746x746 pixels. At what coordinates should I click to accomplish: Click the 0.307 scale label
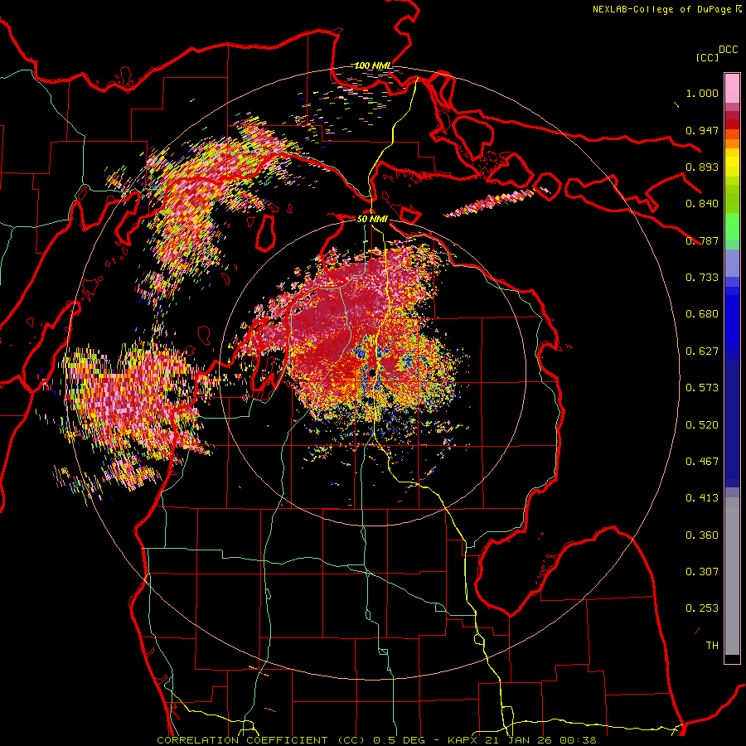click(702, 572)
